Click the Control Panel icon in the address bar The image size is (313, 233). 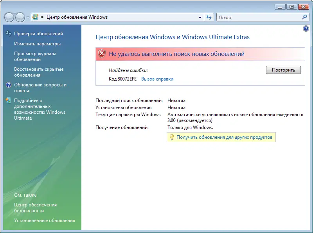point(35,17)
